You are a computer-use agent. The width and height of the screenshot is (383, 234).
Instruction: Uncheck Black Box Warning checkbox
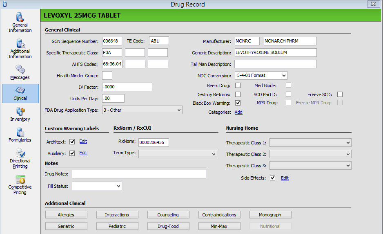point(238,103)
